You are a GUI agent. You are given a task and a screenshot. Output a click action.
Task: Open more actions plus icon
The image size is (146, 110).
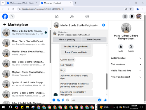(54, 100)
